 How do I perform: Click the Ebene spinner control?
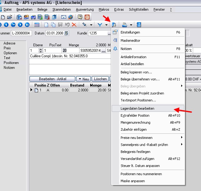click(41, 51)
